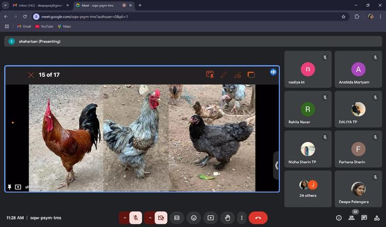Viewport: 386px width, 227px height.
Task: Leave the call with the red button
Action: (x=258, y=218)
